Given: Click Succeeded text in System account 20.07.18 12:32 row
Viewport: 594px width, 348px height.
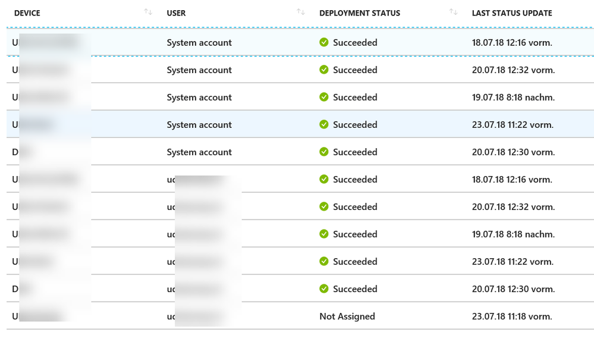Looking at the screenshot, I should click(355, 70).
